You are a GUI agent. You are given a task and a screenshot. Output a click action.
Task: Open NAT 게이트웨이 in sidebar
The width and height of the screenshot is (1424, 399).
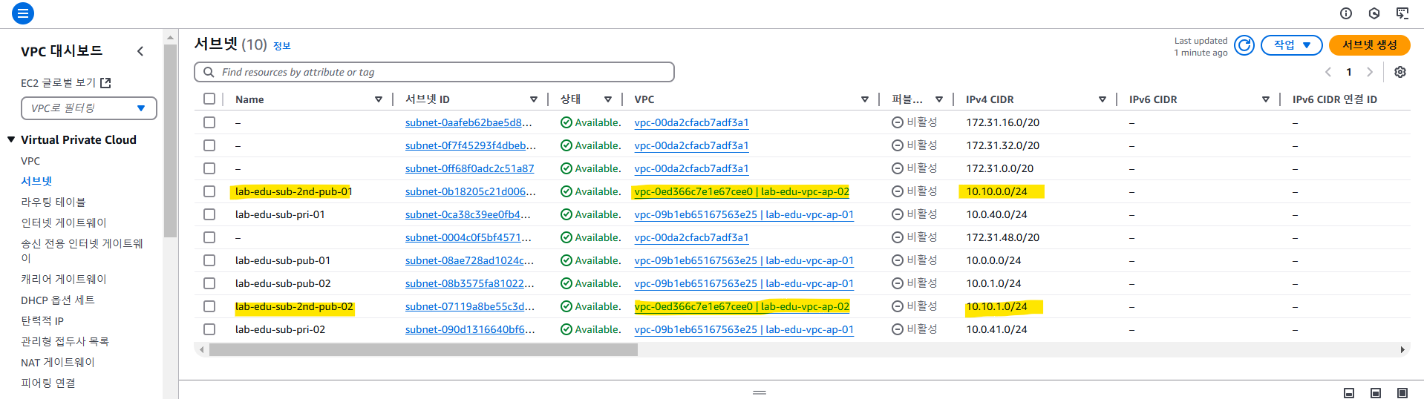click(x=58, y=363)
